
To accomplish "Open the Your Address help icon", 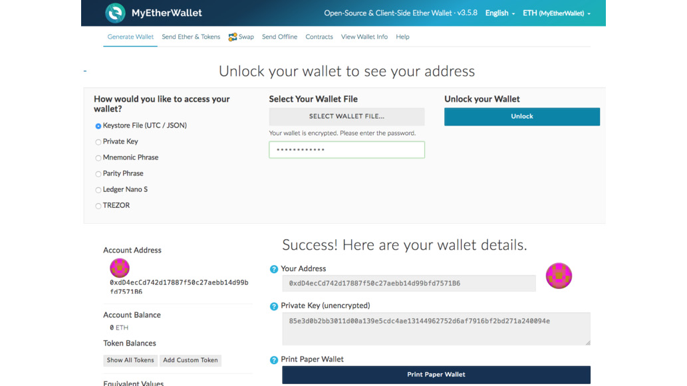I will pyautogui.click(x=274, y=269).
